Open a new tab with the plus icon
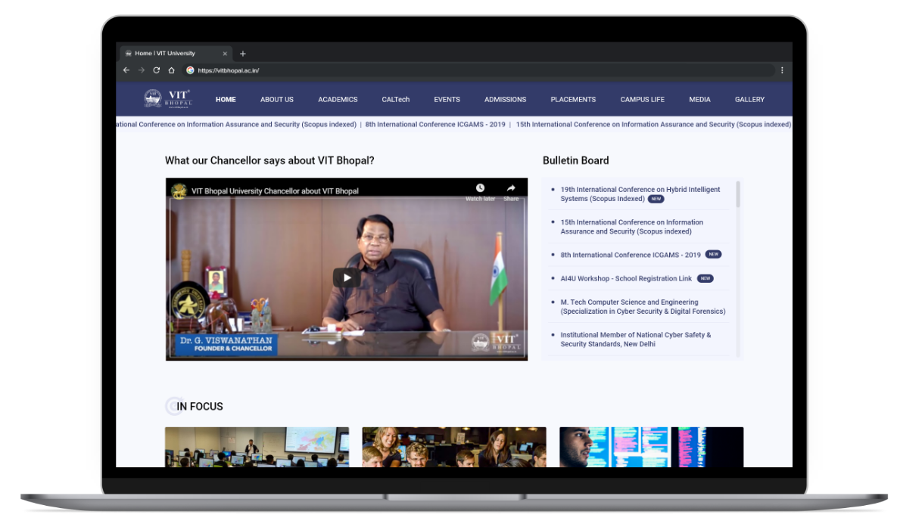 pyautogui.click(x=242, y=54)
